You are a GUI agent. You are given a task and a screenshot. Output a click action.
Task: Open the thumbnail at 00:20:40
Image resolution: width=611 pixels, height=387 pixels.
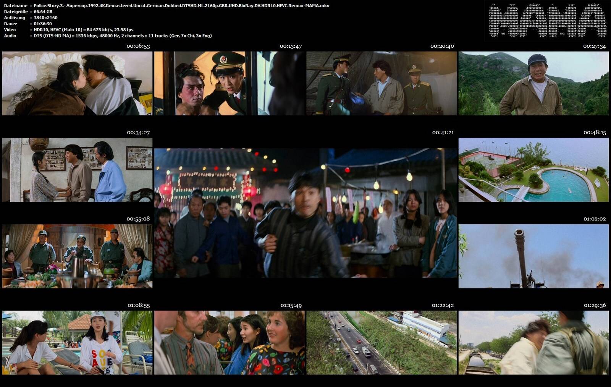pos(381,83)
